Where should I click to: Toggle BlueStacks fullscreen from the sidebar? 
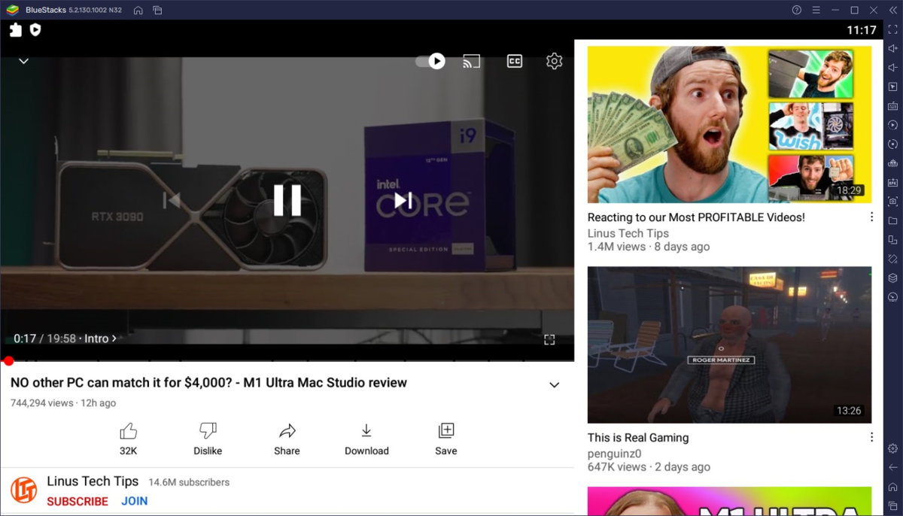[892, 29]
